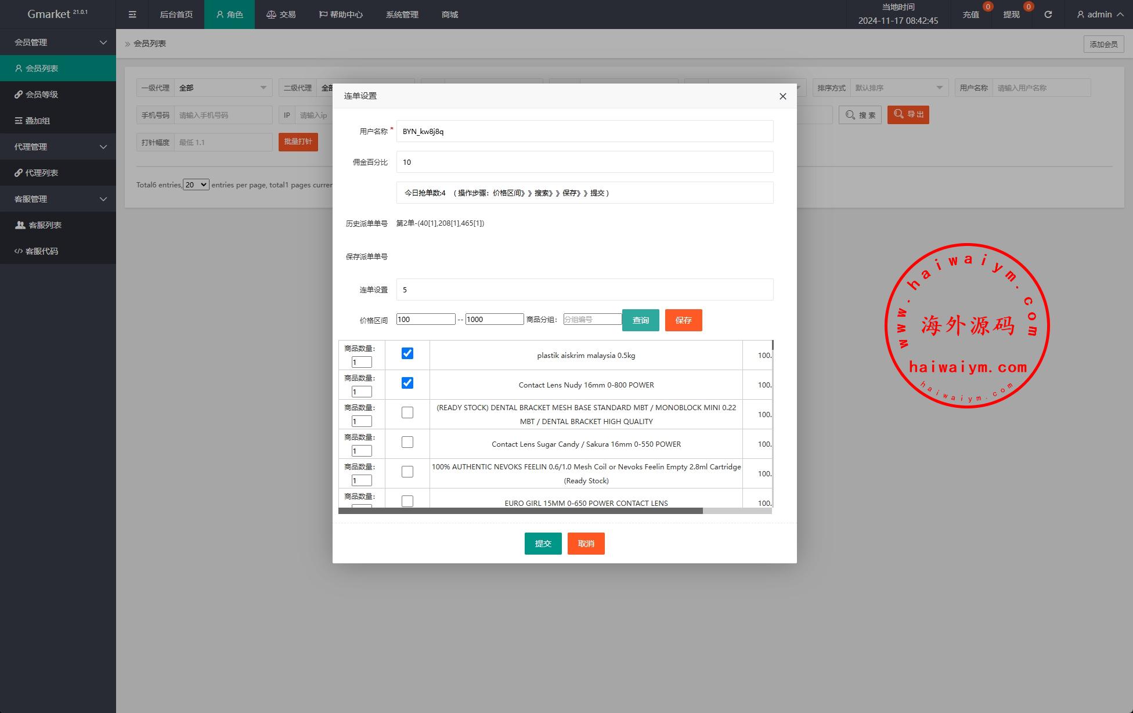Close the 连单设置 dialog with X

782,96
